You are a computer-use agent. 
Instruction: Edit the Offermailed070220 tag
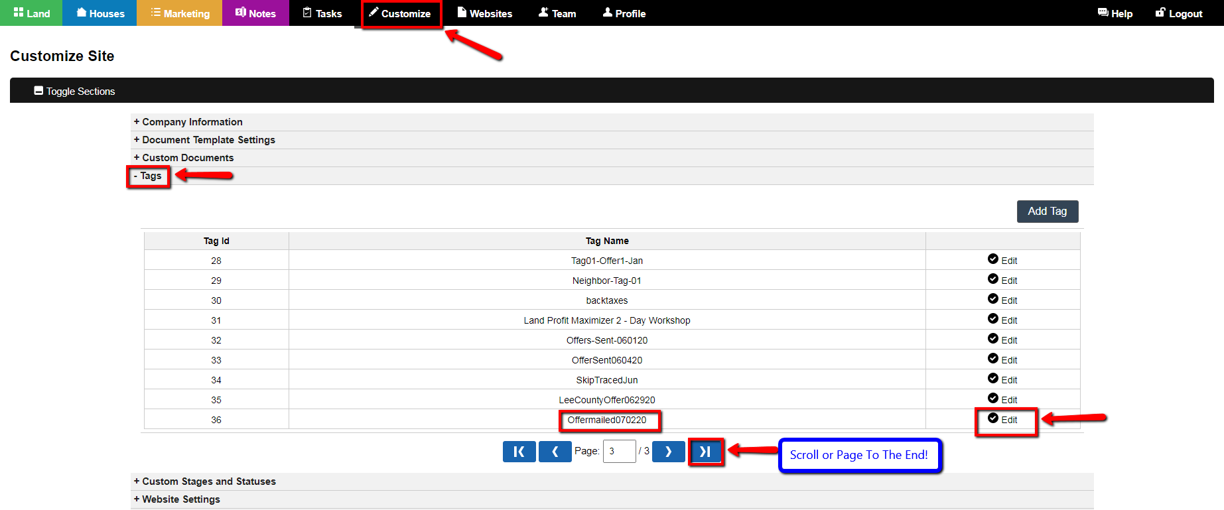[x=1002, y=419]
